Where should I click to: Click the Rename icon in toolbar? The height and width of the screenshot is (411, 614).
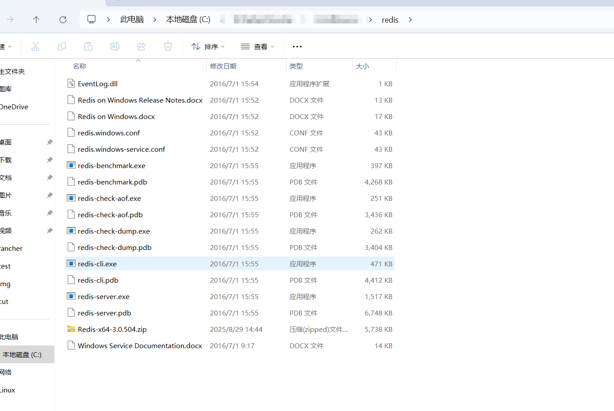click(115, 46)
